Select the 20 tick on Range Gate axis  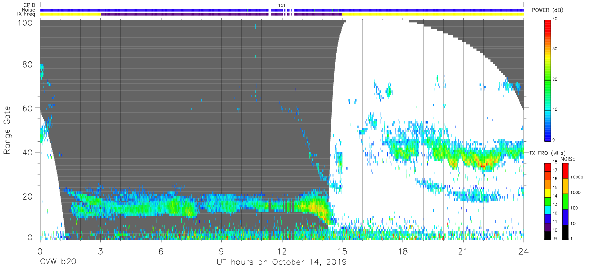pos(28,196)
